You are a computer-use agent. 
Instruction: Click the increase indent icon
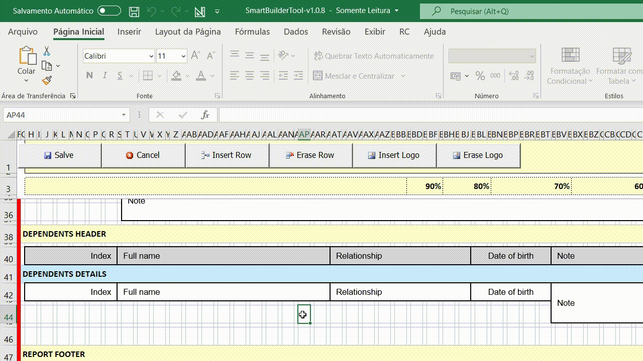[x=298, y=76]
